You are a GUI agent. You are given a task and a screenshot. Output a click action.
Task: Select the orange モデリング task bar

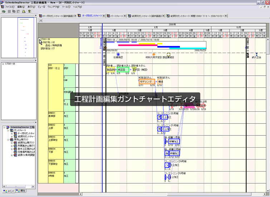[x=147, y=82]
